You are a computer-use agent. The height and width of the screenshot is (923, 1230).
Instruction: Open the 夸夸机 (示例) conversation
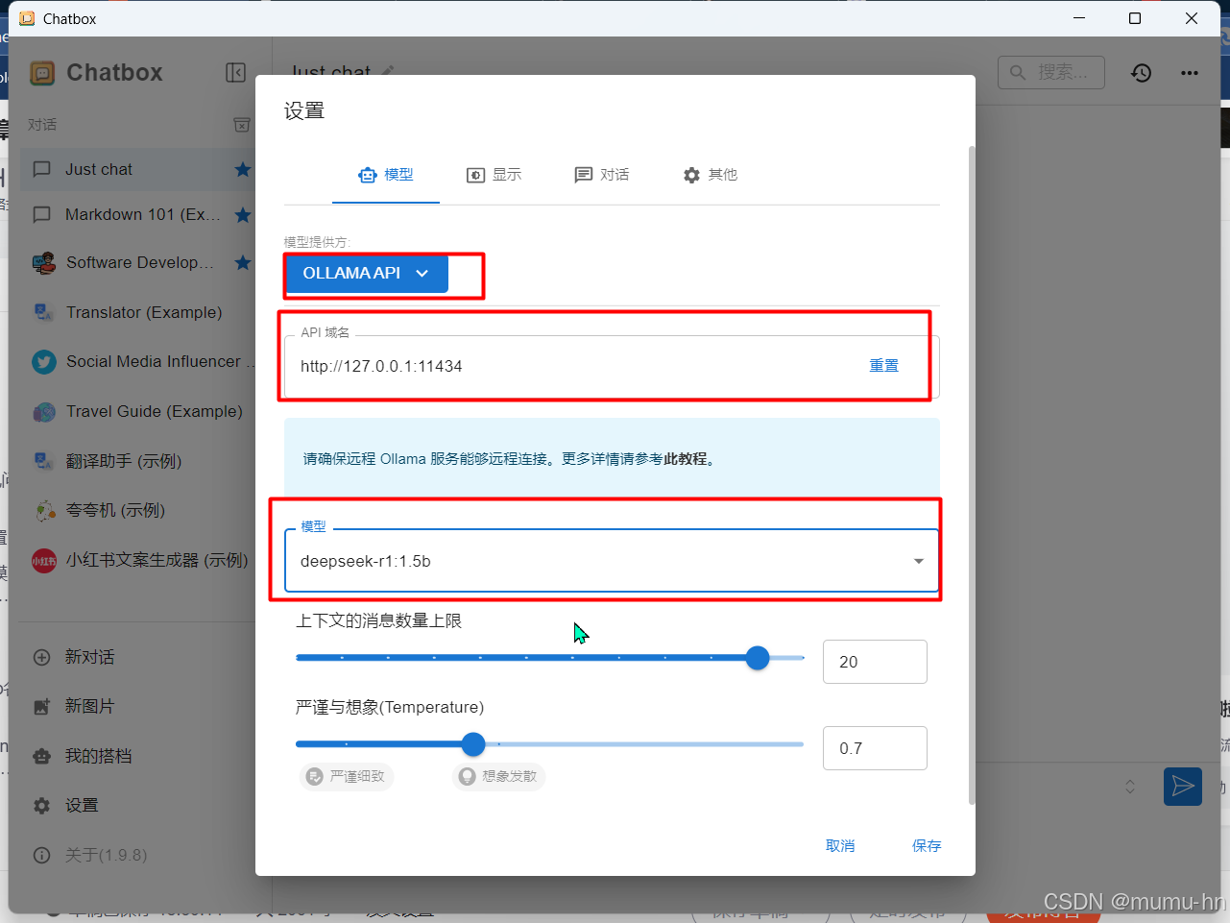click(x=136, y=511)
